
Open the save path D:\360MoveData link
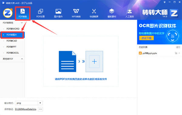coord(26,109)
